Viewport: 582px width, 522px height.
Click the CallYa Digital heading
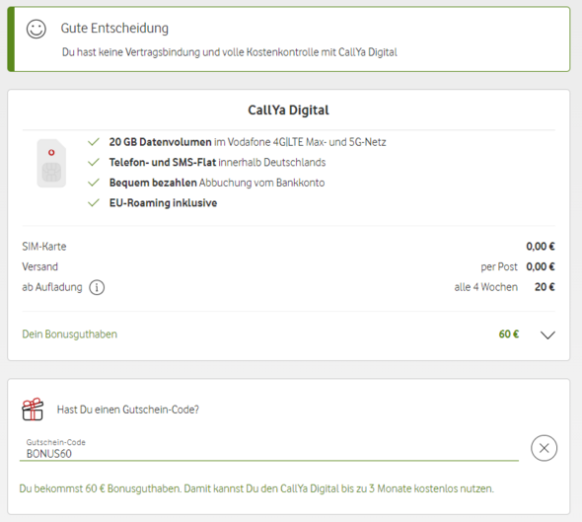(288, 111)
